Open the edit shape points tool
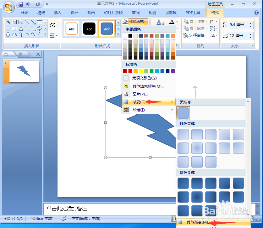The image size is (263, 228). (x=53, y=25)
